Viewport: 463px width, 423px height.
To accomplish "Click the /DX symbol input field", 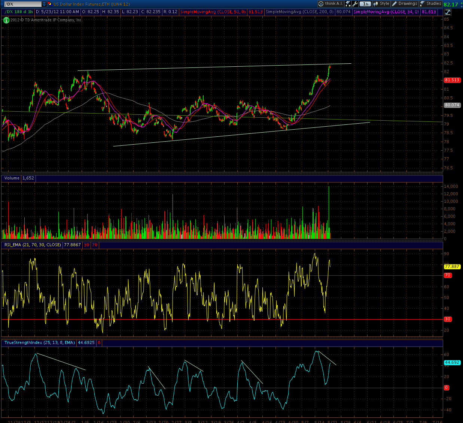I will coord(22,4).
